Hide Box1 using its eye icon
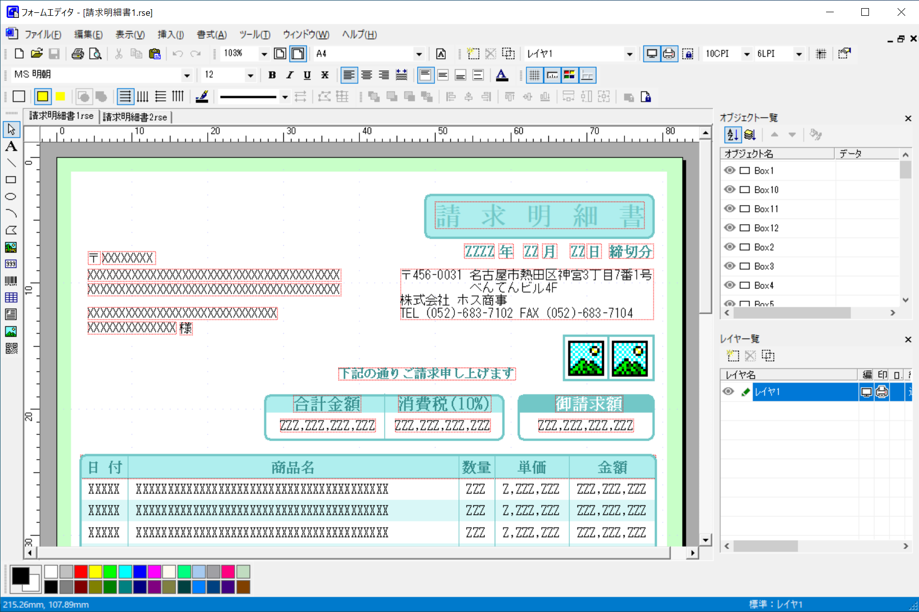Screen dimensions: 919x612 pos(730,170)
